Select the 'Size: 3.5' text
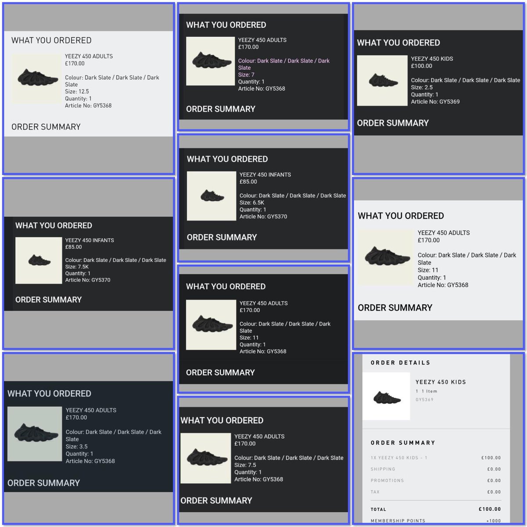The image size is (527, 527). pyautogui.click(x=77, y=446)
